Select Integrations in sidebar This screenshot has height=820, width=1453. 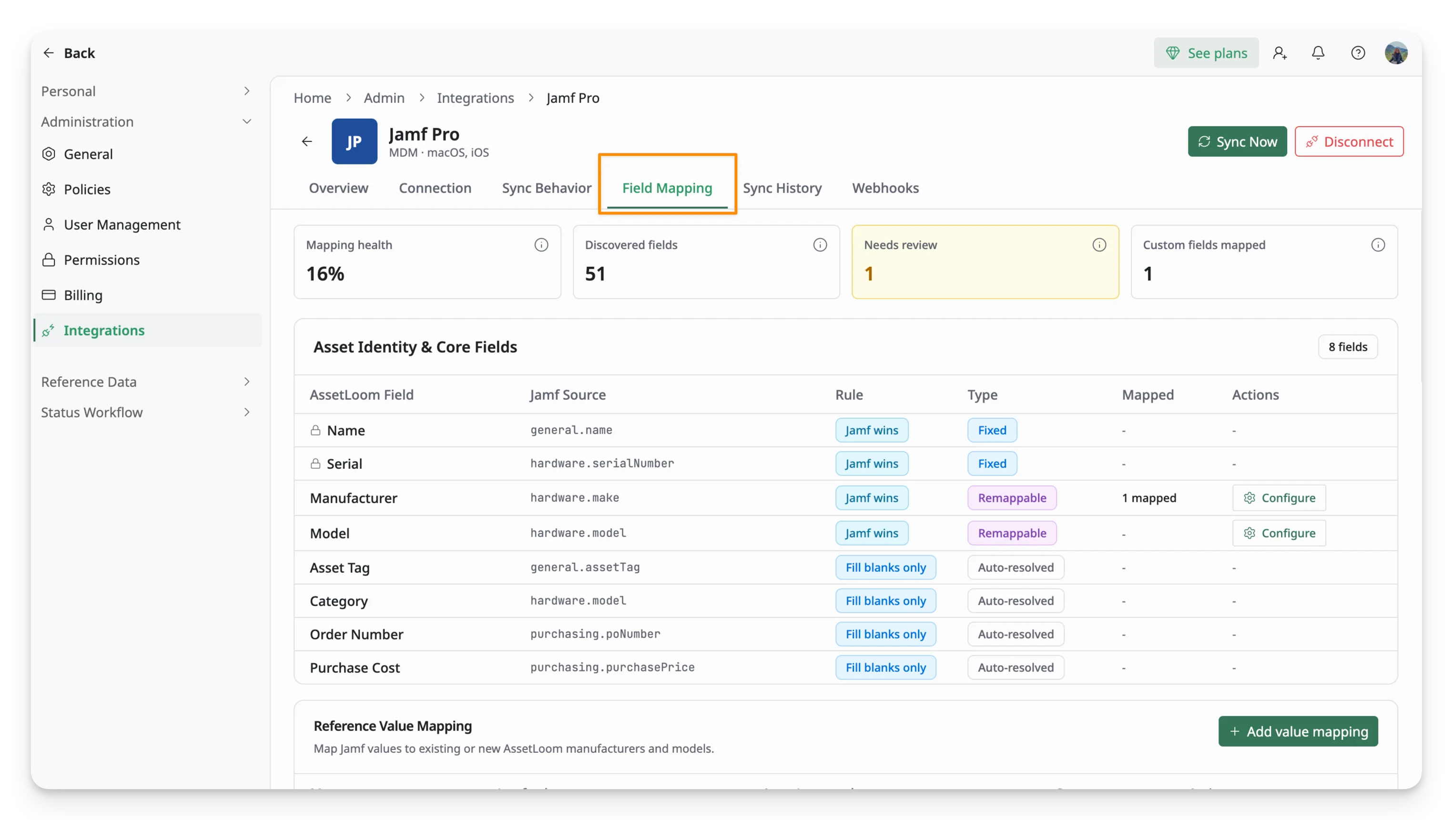tap(147, 330)
